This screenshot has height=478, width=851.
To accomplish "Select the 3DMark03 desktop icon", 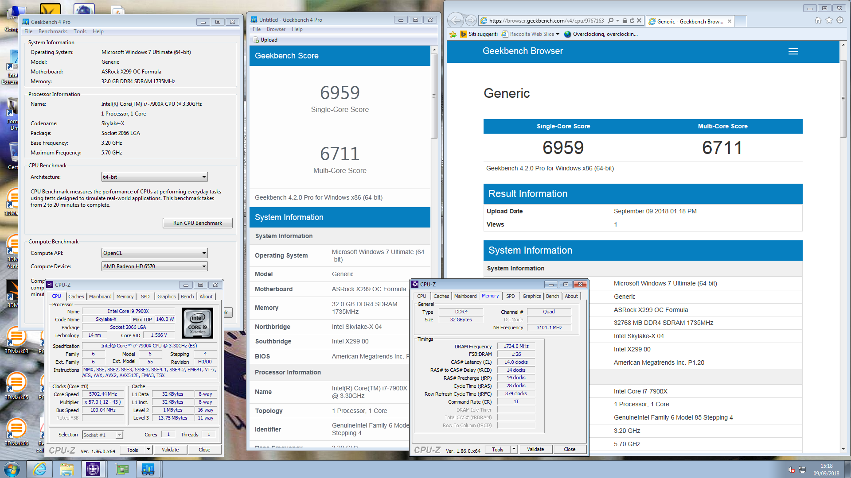I will tap(16, 341).
